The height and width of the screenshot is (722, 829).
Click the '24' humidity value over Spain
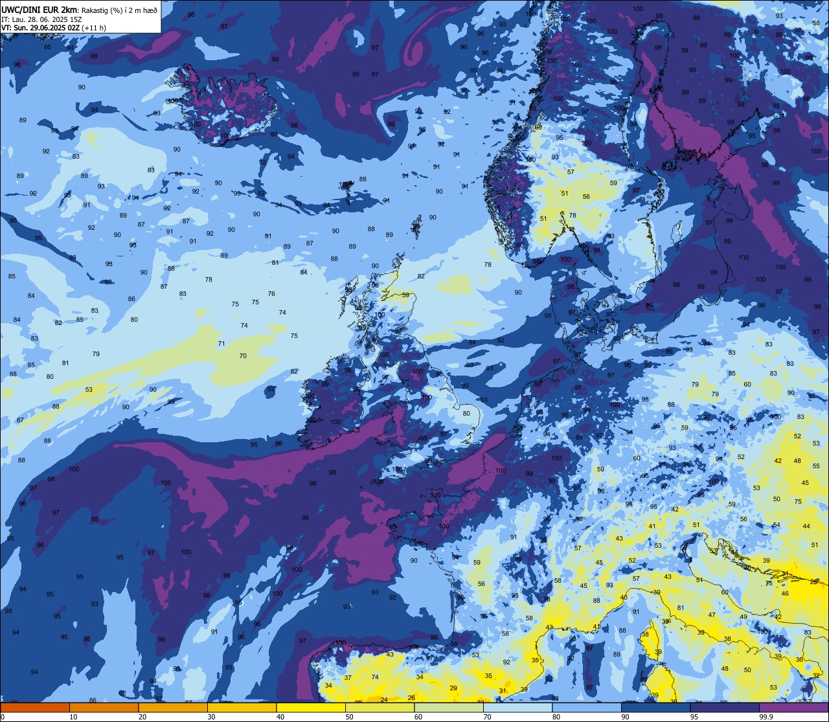point(384,699)
